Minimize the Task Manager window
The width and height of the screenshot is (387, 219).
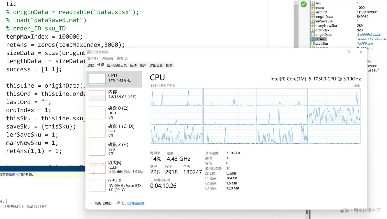click(x=336, y=52)
